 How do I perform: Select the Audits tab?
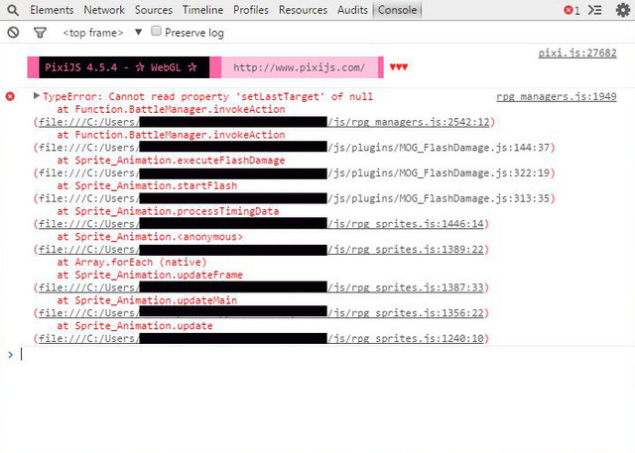tap(352, 10)
